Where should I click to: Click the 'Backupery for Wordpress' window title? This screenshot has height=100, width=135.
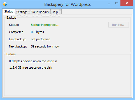pyautogui.click(x=67, y=4)
